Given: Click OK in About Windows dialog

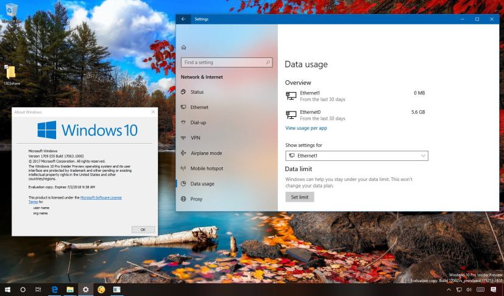Looking at the screenshot, I should (x=143, y=230).
